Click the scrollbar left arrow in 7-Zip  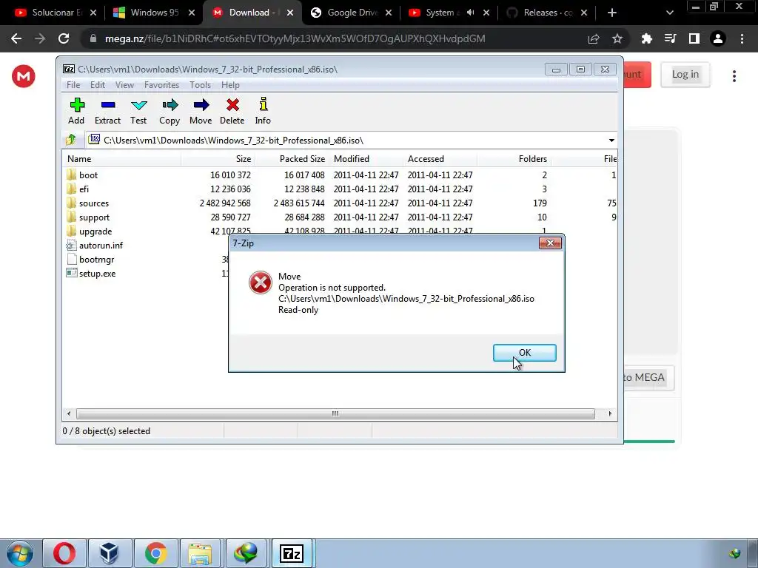(69, 413)
